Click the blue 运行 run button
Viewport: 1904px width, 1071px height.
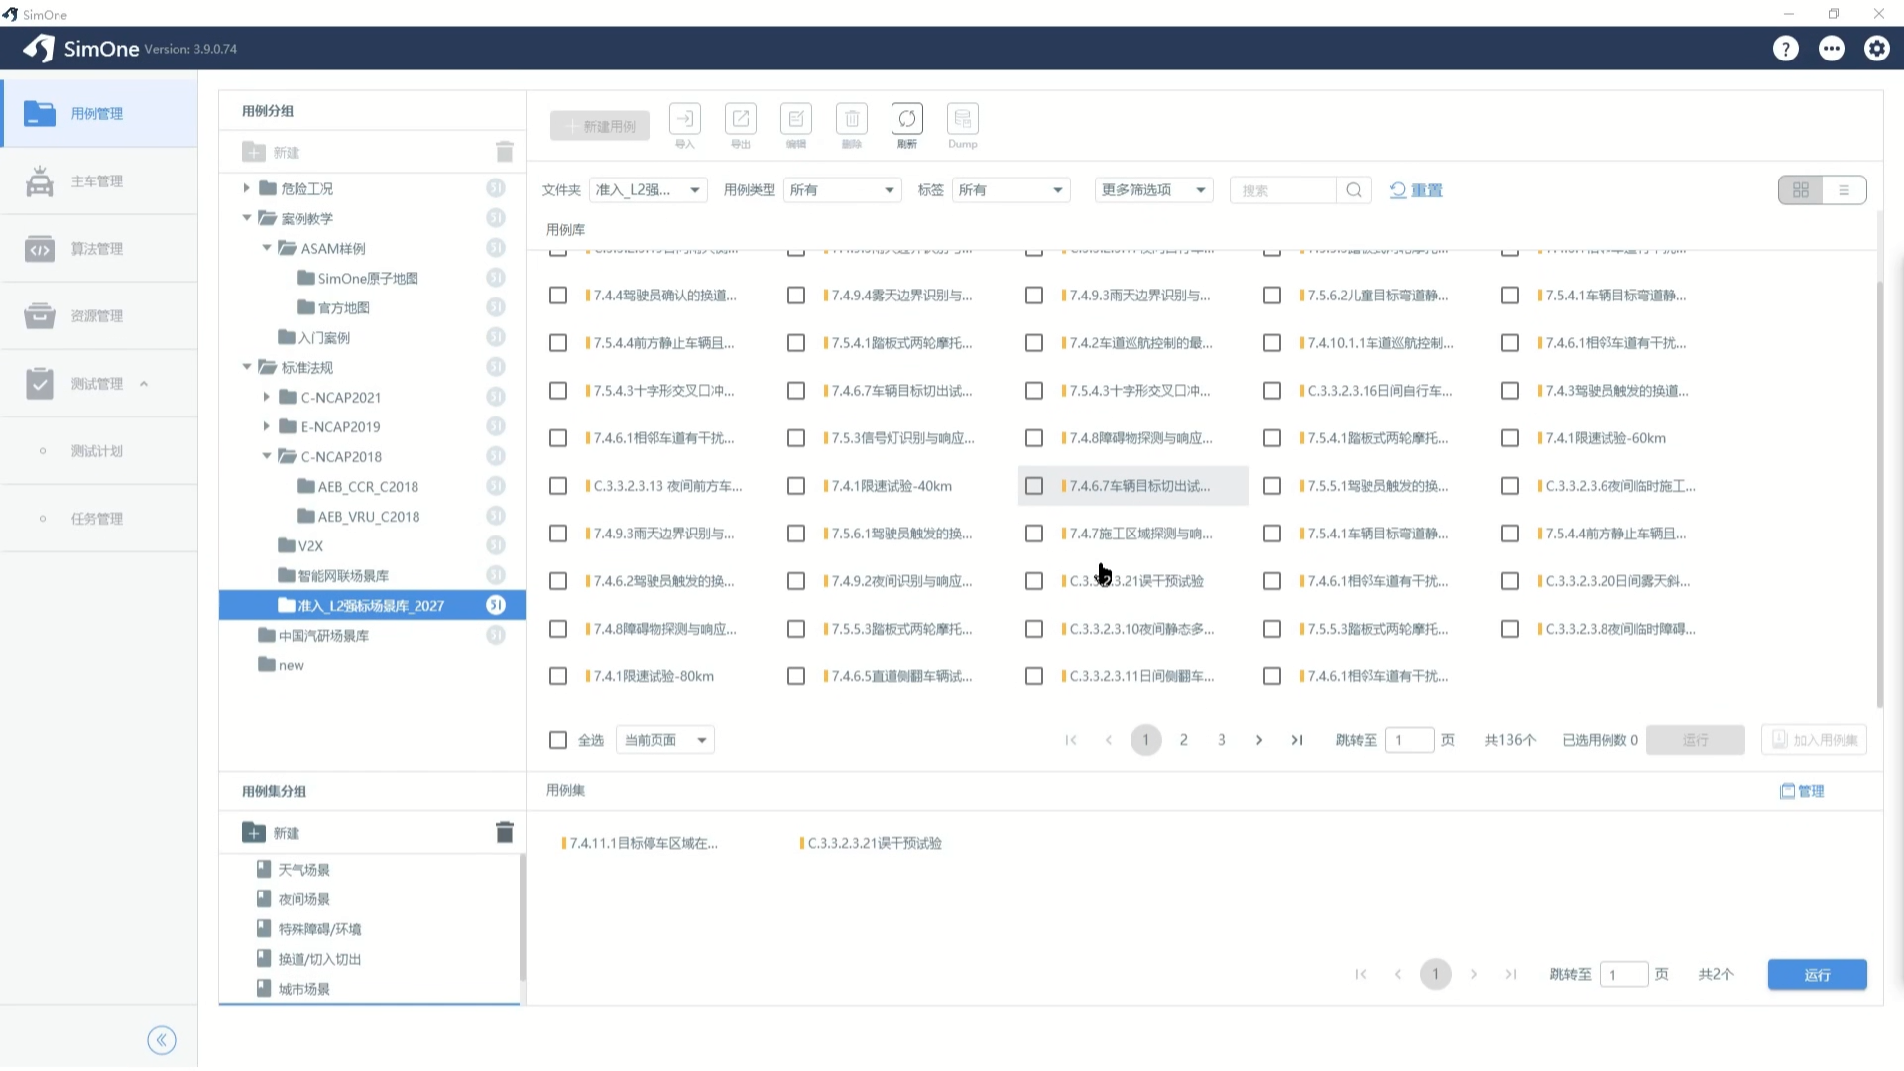coord(1817,975)
